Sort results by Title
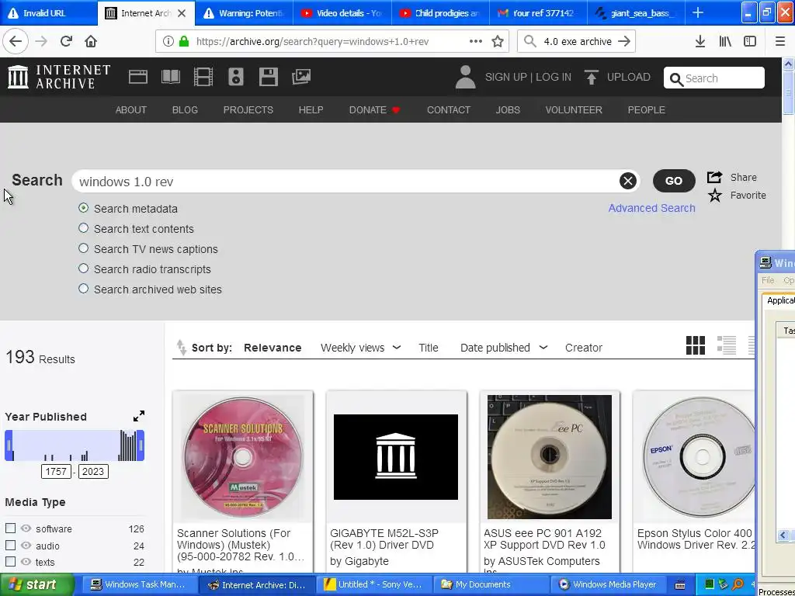The width and height of the screenshot is (795, 596). pos(429,348)
